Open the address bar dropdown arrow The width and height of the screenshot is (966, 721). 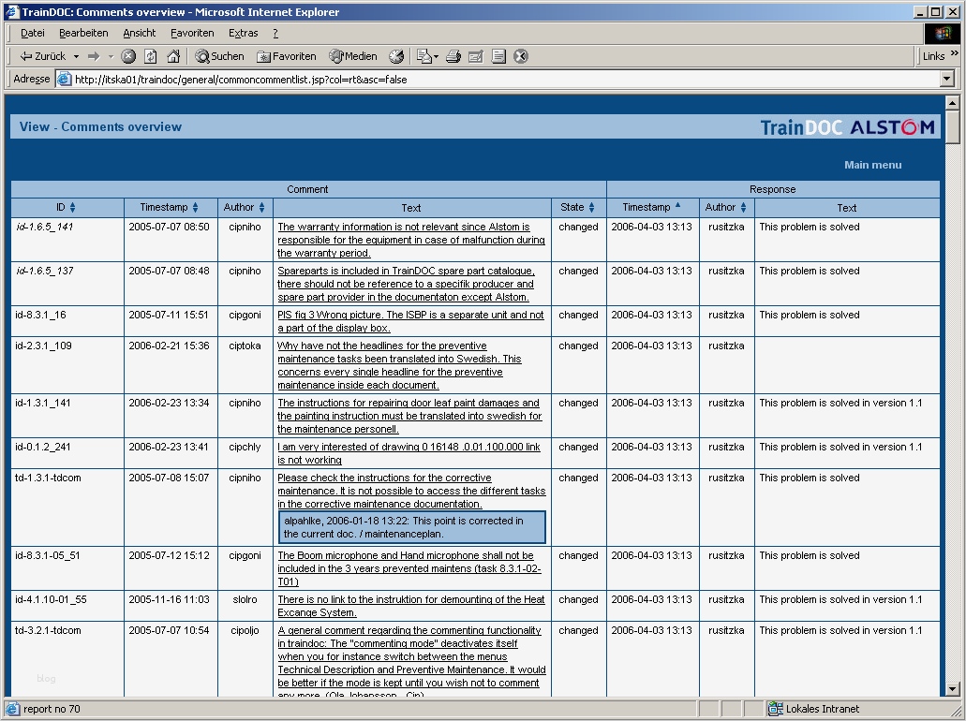tap(947, 79)
